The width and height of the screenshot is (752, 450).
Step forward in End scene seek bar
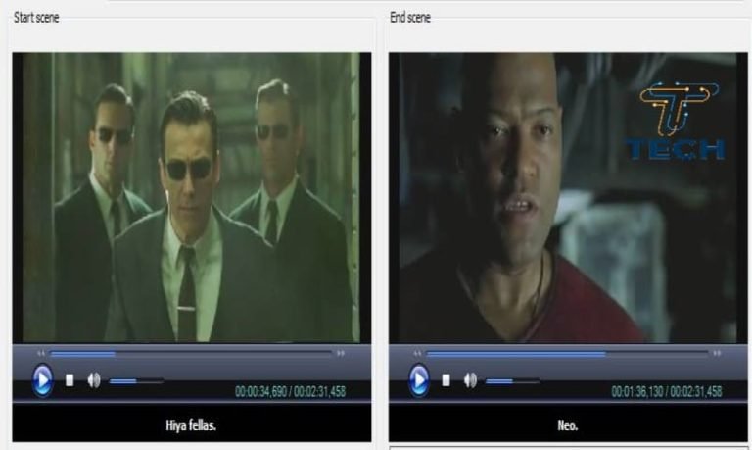(717, 354)
